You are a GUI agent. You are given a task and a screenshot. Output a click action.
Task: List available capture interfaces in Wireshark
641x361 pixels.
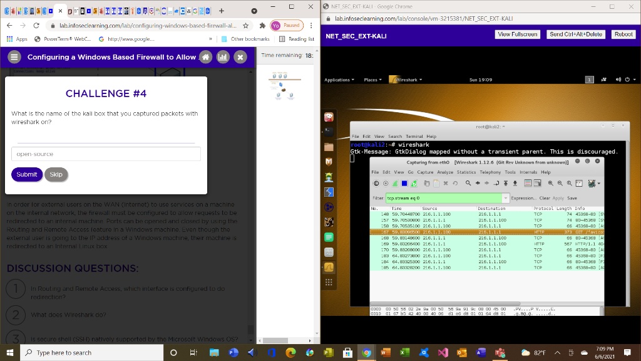click(x=376, y=183)
